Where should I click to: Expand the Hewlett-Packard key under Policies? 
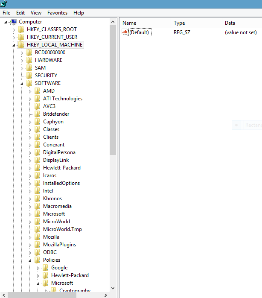(38, 276)
